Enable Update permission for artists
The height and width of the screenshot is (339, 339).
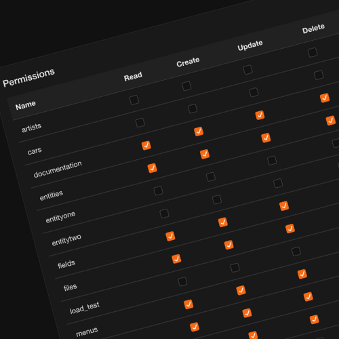point(248,70)
